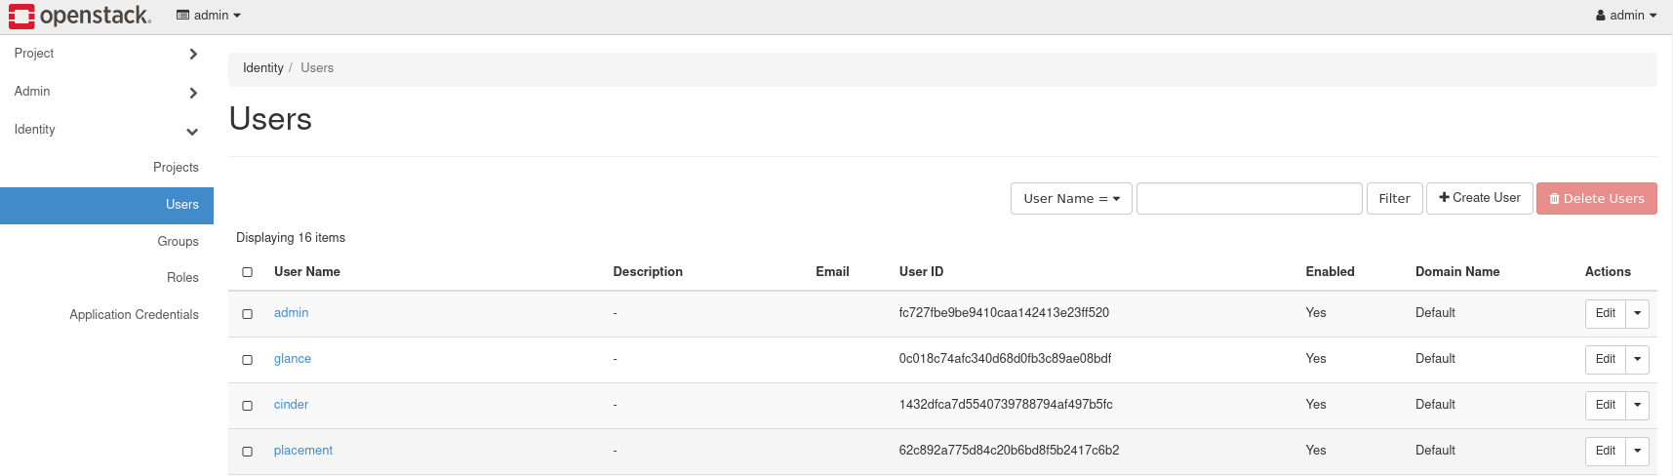Click the OpenStack logo icon
This screenshot has height=476, width=1673.
point(21,16)
